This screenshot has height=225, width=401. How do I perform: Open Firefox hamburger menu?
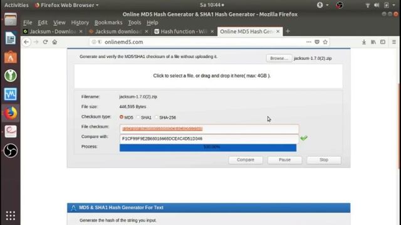coord(394,42)
